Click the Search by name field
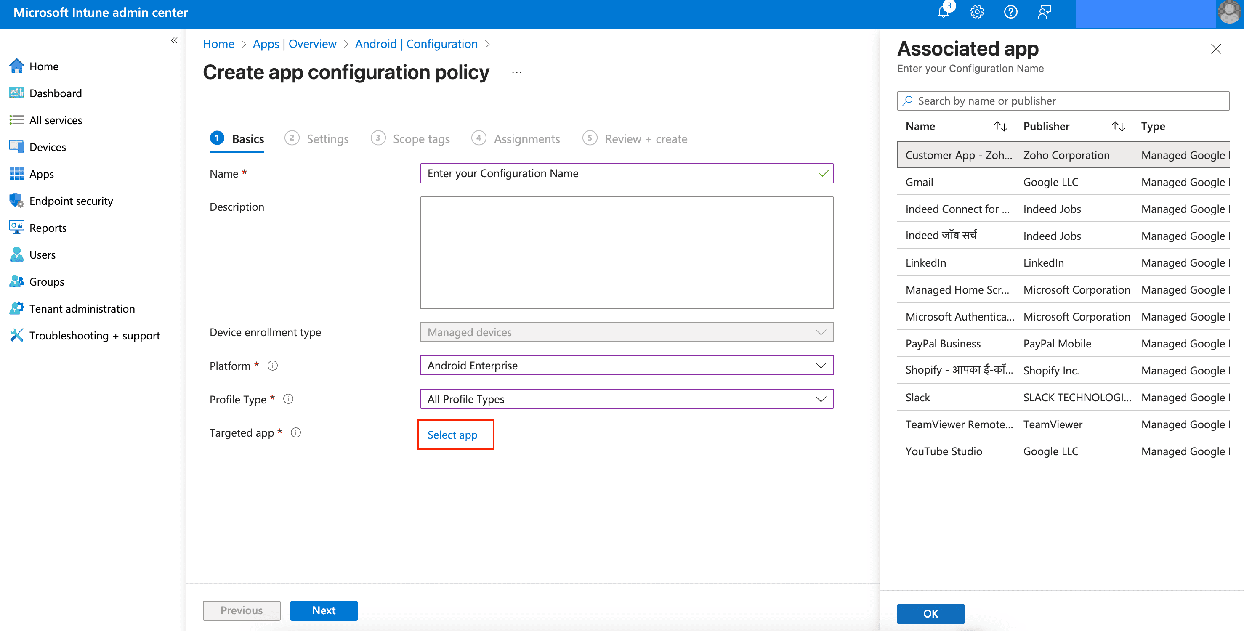1244x631 pixels. click(1063, 101)
